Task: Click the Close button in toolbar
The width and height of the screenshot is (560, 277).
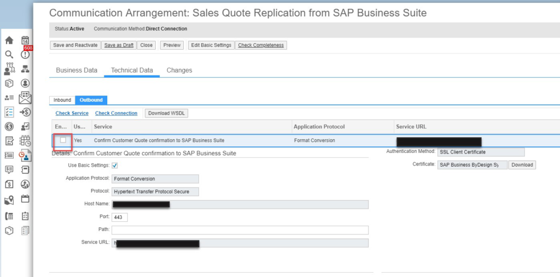Action: (147, 45)
